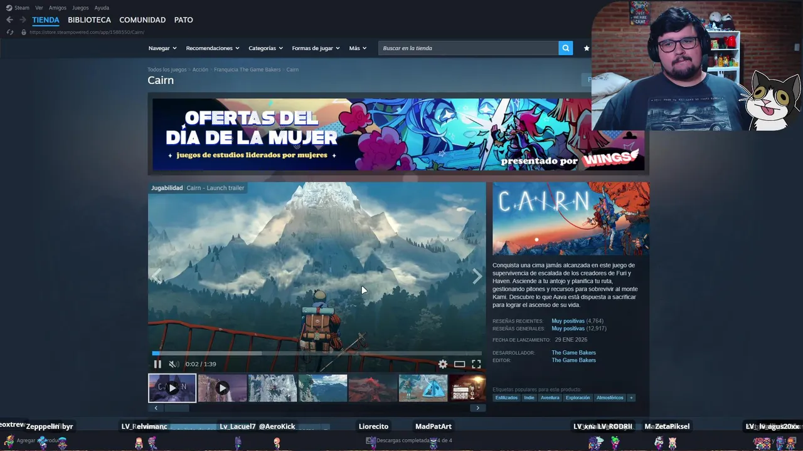Open the PATO profile tab
Image resolution: width=803 pixels, height=451 pixels.
[184, 20]
